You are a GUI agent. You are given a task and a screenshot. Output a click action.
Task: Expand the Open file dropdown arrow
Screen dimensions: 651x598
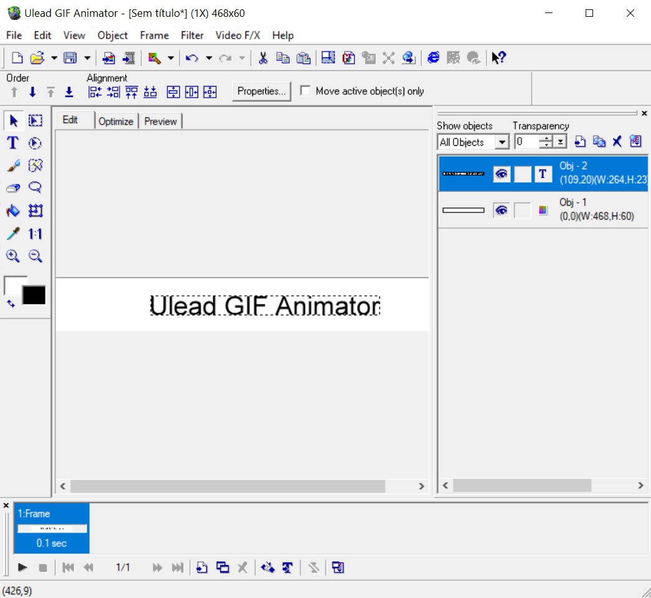pos(54,58)
